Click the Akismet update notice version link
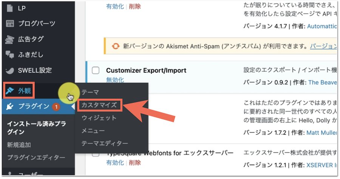The height and width of the screenshot is (179, 340). (x=324, y=46)
